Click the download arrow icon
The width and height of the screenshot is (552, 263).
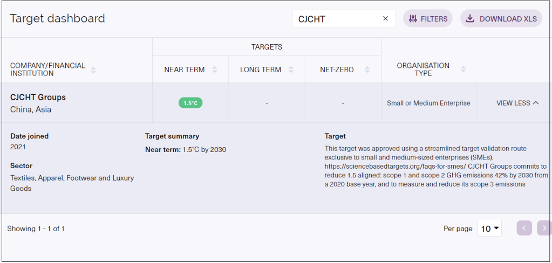pos(470,19)
